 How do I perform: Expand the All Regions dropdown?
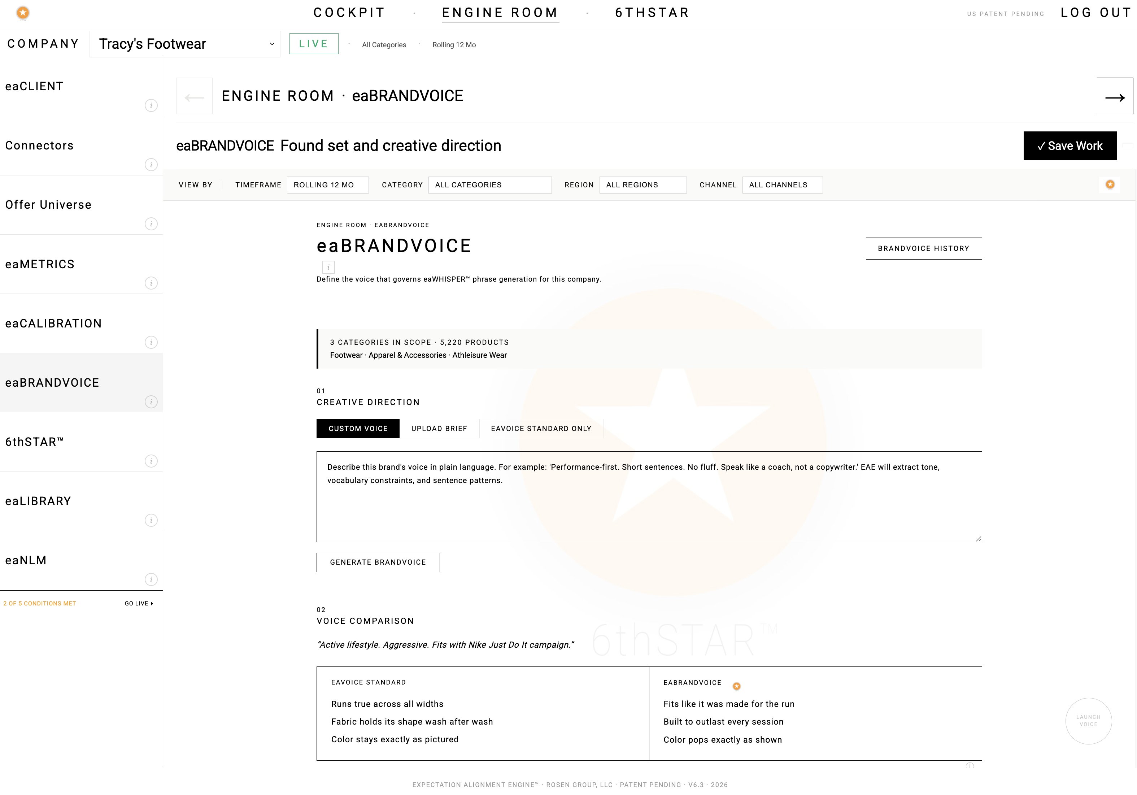pyautogui.click(x=642, y=185)
